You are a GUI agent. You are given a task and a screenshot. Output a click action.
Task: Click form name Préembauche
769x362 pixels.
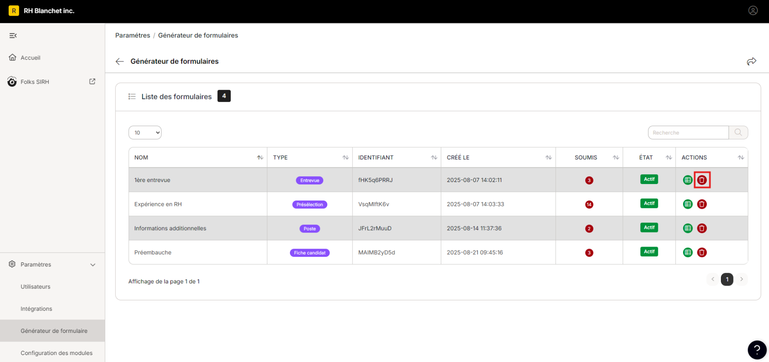pyautogui.click(x=153, y=253)
